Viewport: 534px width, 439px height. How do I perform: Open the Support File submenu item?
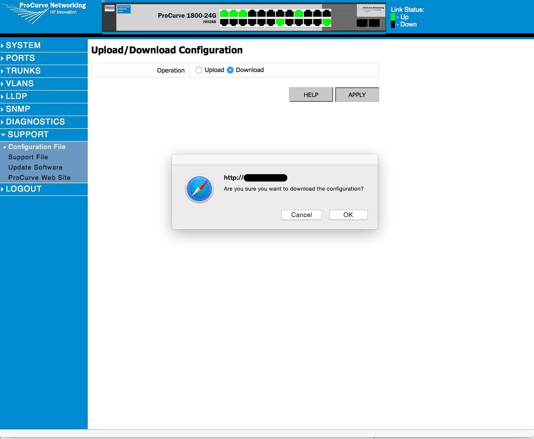pyautogui.click(x=28, y=157)
